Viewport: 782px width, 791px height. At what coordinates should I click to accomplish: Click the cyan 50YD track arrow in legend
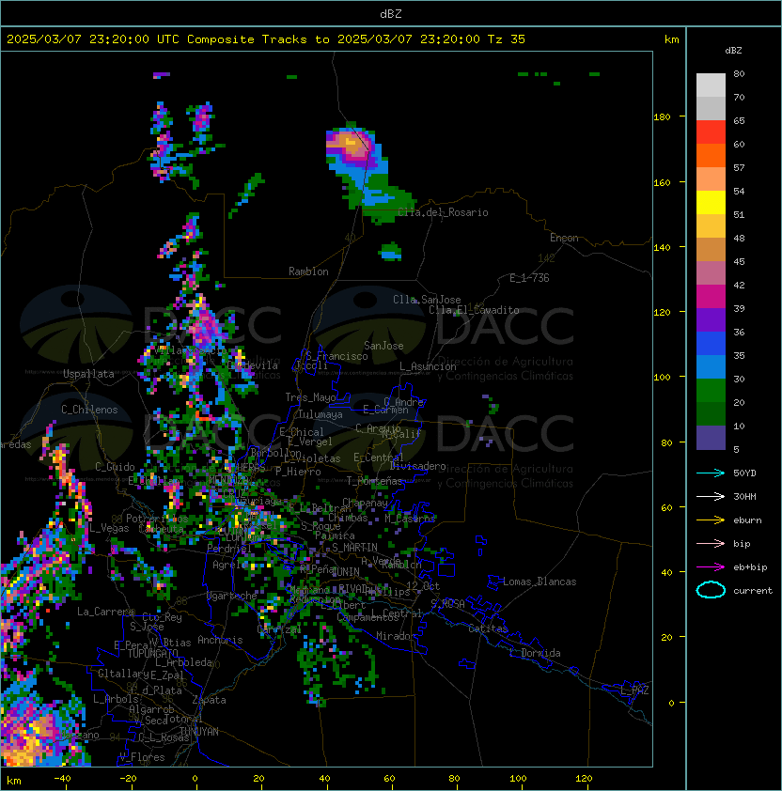click(711, 473)
